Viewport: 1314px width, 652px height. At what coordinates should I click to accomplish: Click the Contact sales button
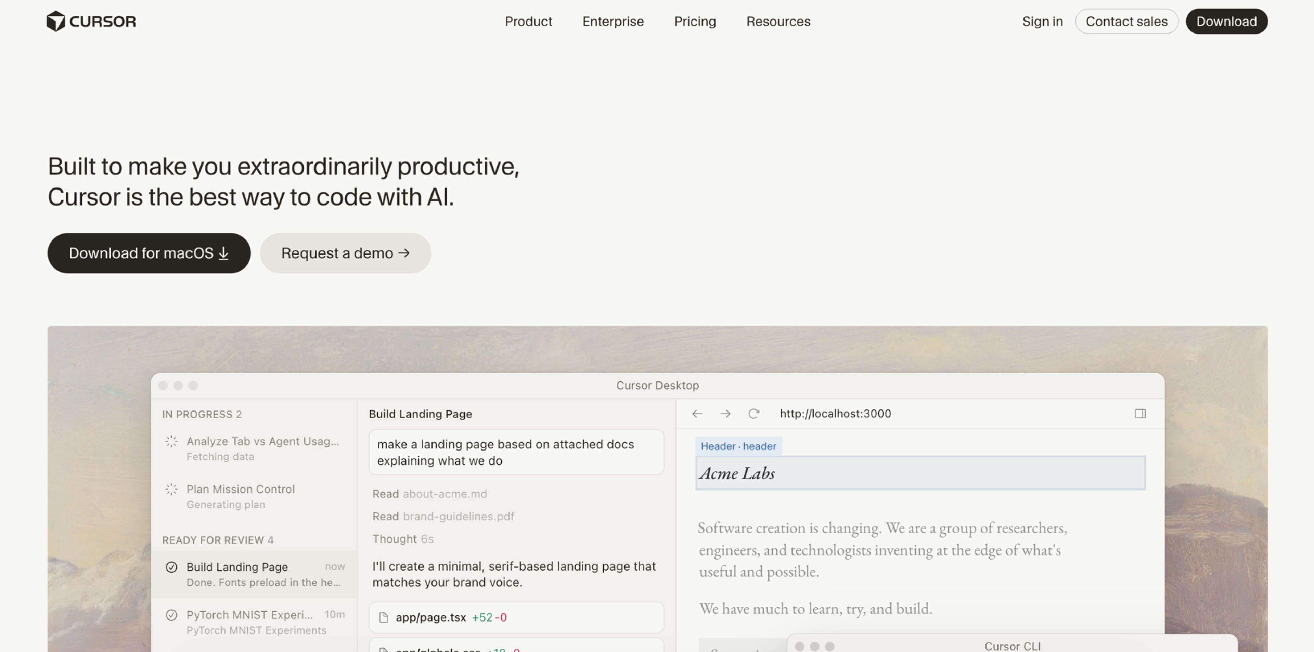1126,22
